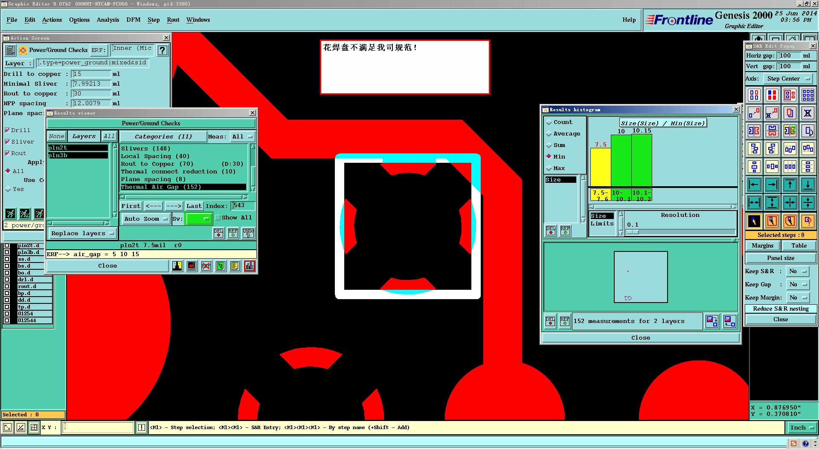This screenshot has width=819, height=450.
Task: Click the green 1/2 icon in Results viewer
Action: (x=221, y=266)
